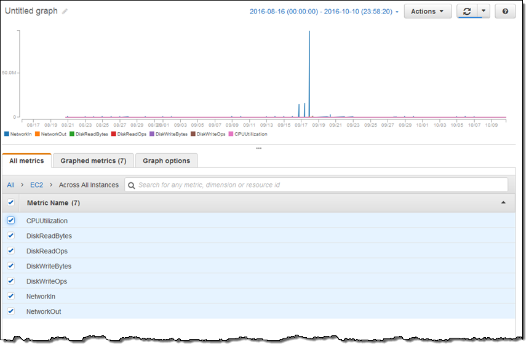Switch to the Graphed metrics (7) tab
This screenshot has height=347, width=529.
(x=93, y=161)
